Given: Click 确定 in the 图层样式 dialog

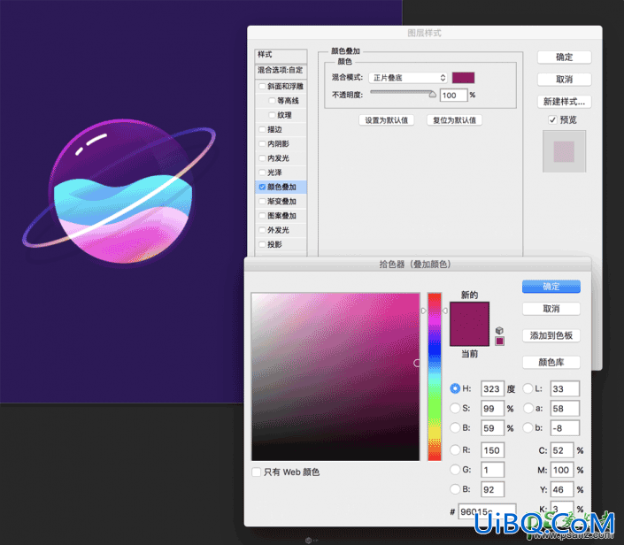Looking at the screenshot, I should click(x=565, y=58).
